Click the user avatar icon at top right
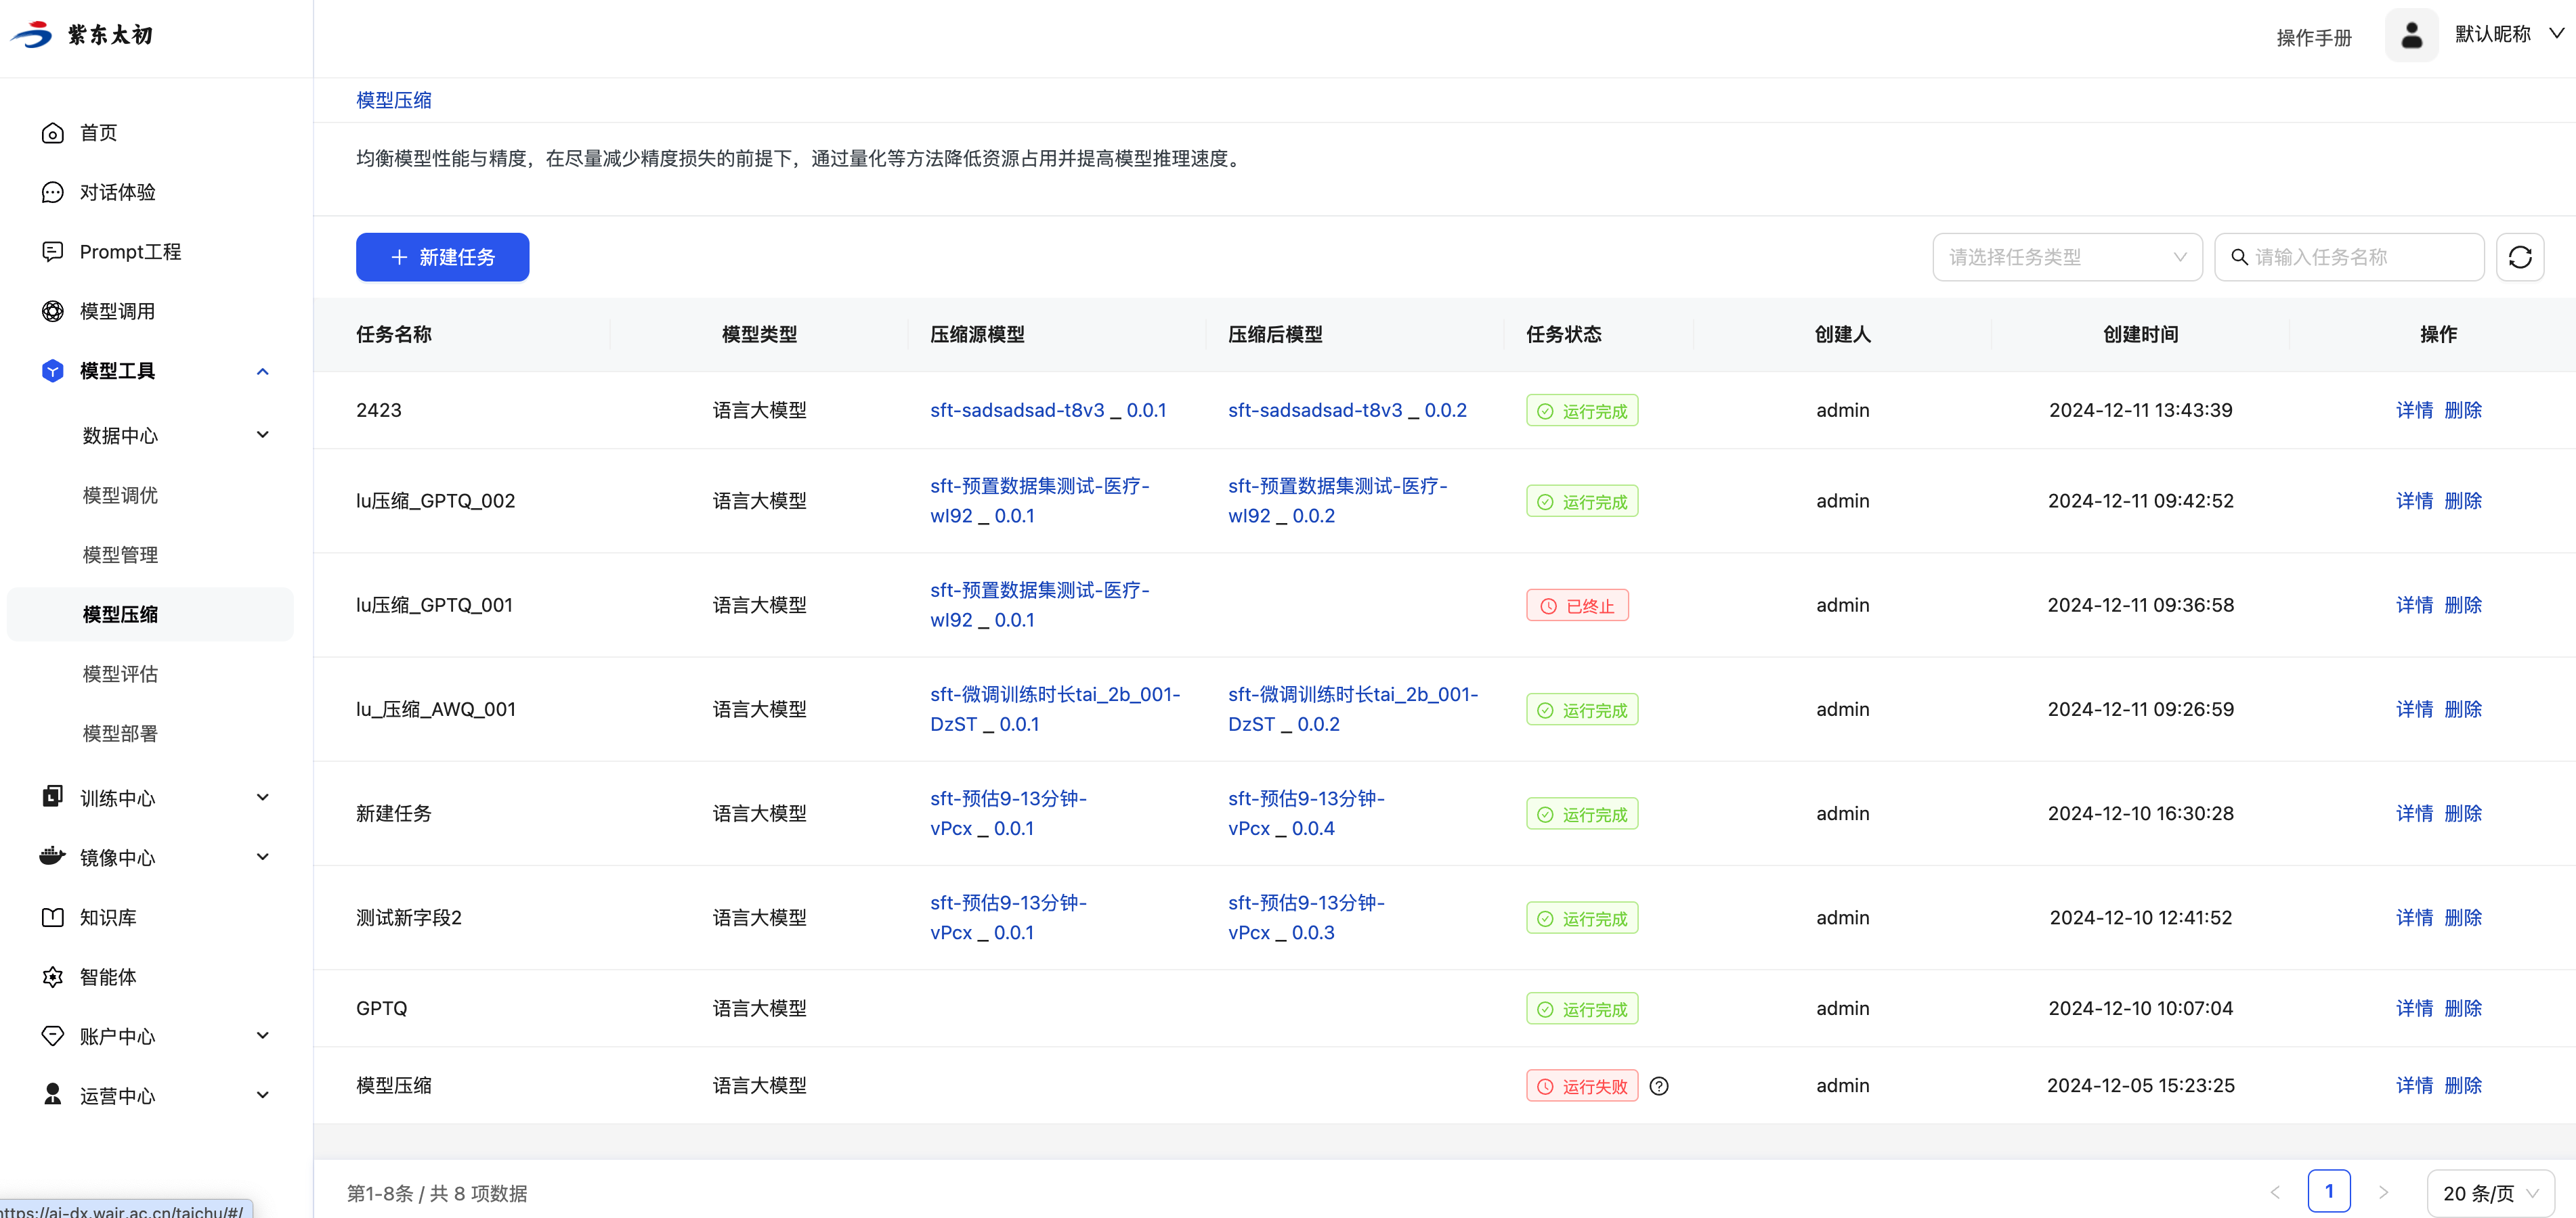 [x=2411, y=35]
